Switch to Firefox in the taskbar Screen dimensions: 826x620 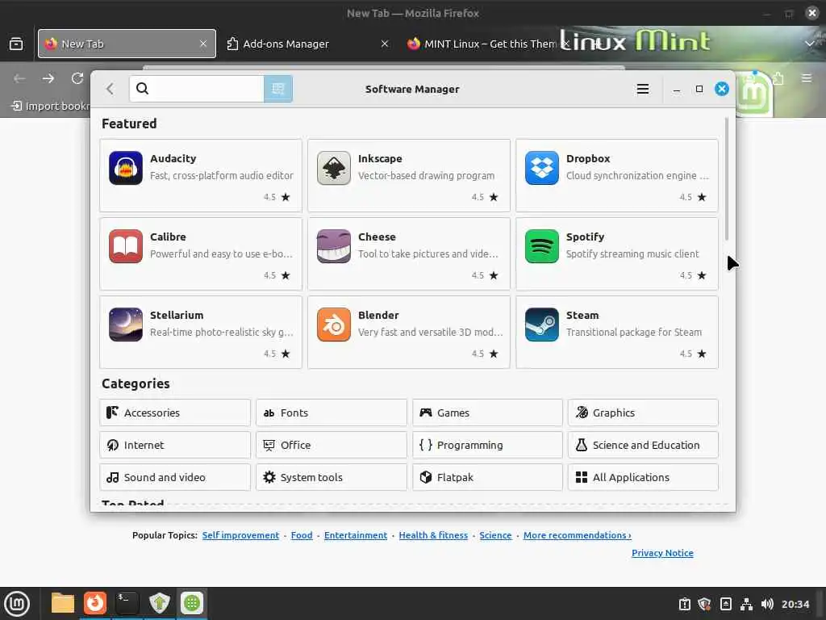point(95,603)
